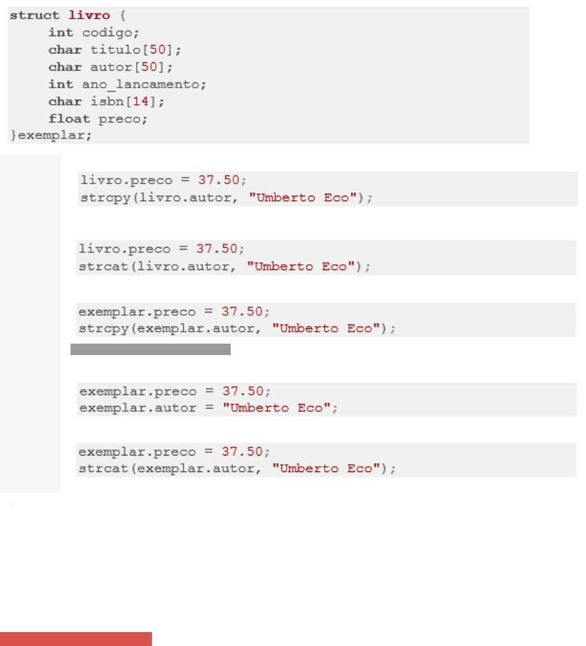Click exemplar.preco = 37.50 in last option
586x646 pixels.
coord(174,452)
